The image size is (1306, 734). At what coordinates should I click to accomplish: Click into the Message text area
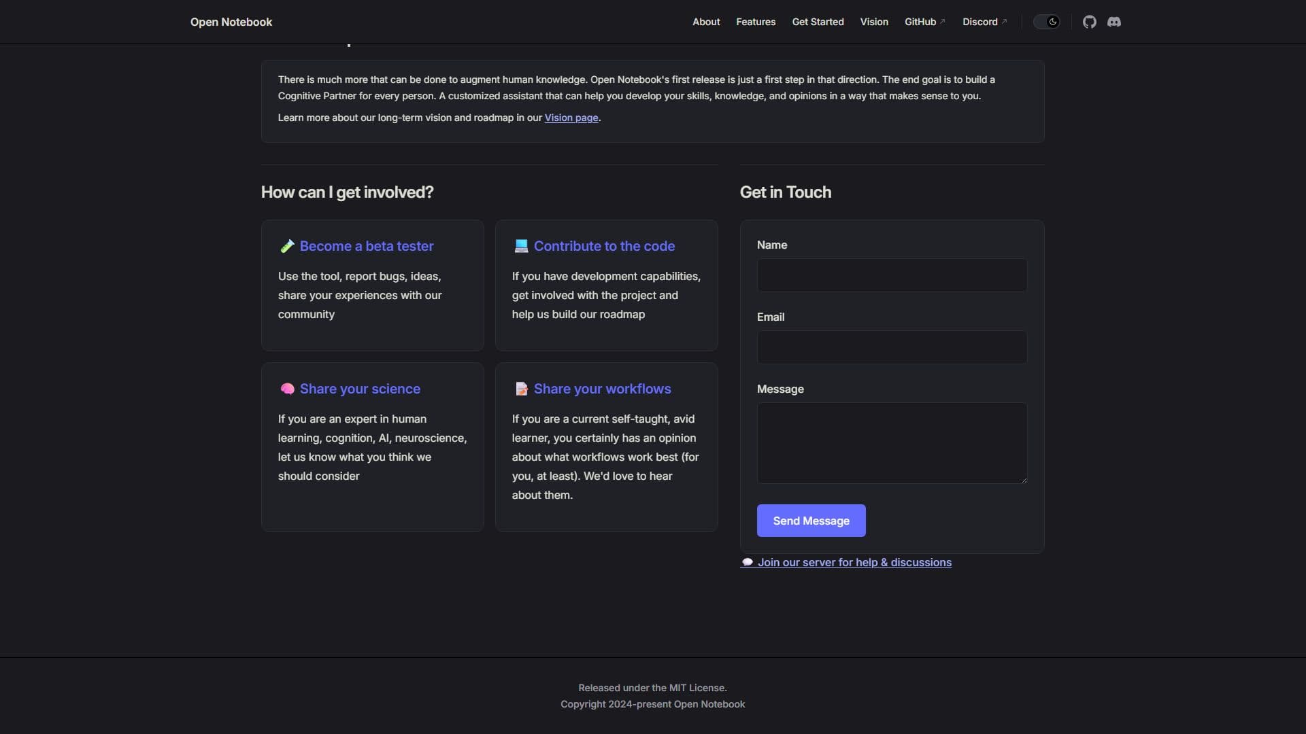(x=892, y=443)
